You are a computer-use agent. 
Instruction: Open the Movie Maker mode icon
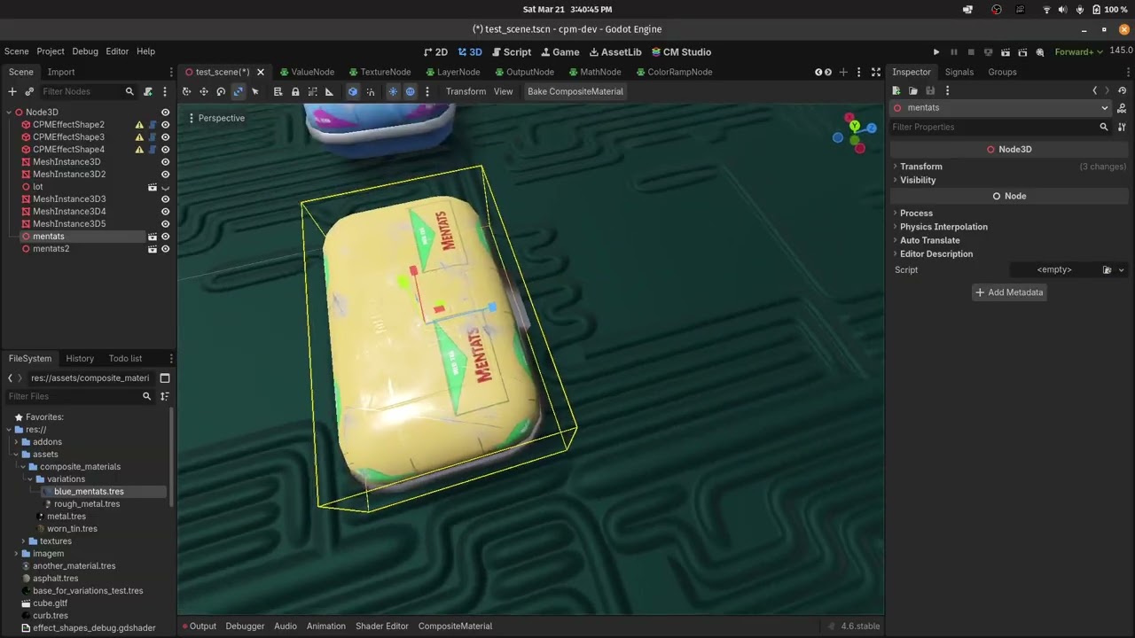point(1040,52)
